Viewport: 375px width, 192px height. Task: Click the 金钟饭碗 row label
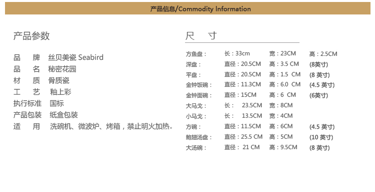pos(198,85)
